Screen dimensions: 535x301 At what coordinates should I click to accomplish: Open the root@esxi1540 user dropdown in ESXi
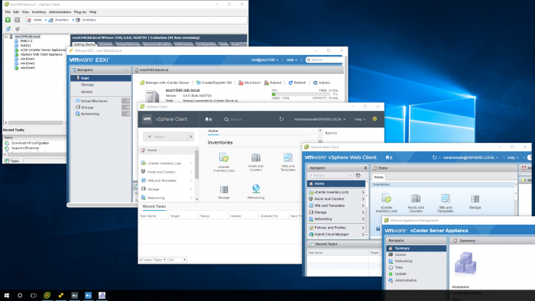264,60
